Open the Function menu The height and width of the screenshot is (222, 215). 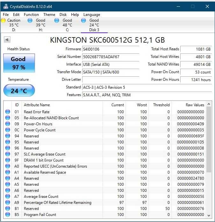point(31,15)
